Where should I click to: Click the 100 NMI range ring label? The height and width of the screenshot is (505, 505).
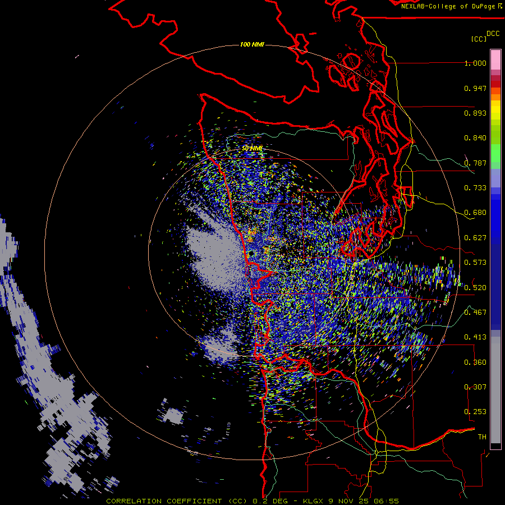click(252, 44)
